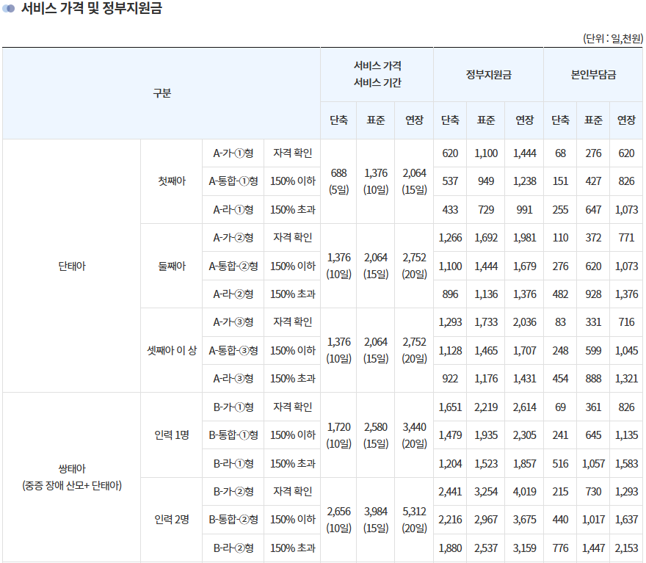Click the heading '서비스 가격 및 정부지원금'
Image resolution: width=646 pixels, height=563 pixels.
(x=92, y=8)
